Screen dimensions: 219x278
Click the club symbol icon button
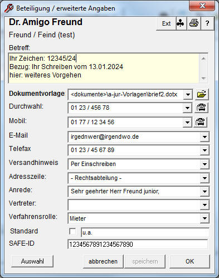(181, 23)
